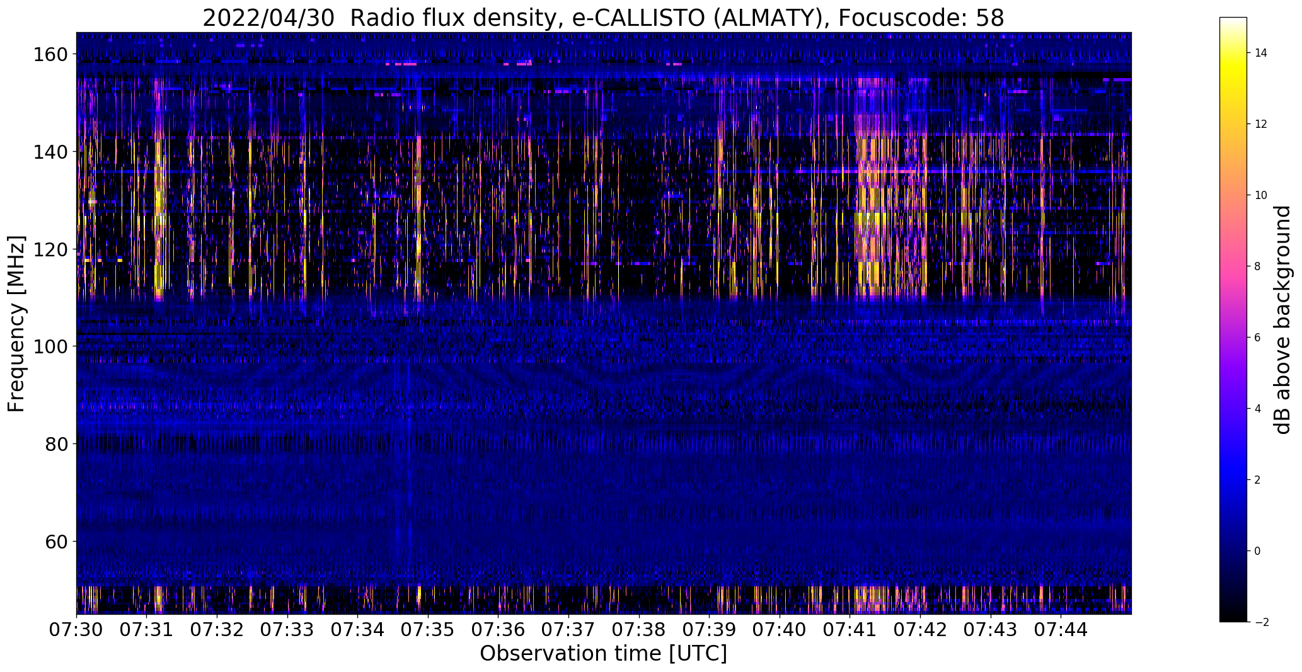This screenshot has height=672, width=1302.
Task: Click the 80 frequency tick label
Action: [x=57, y=444]
